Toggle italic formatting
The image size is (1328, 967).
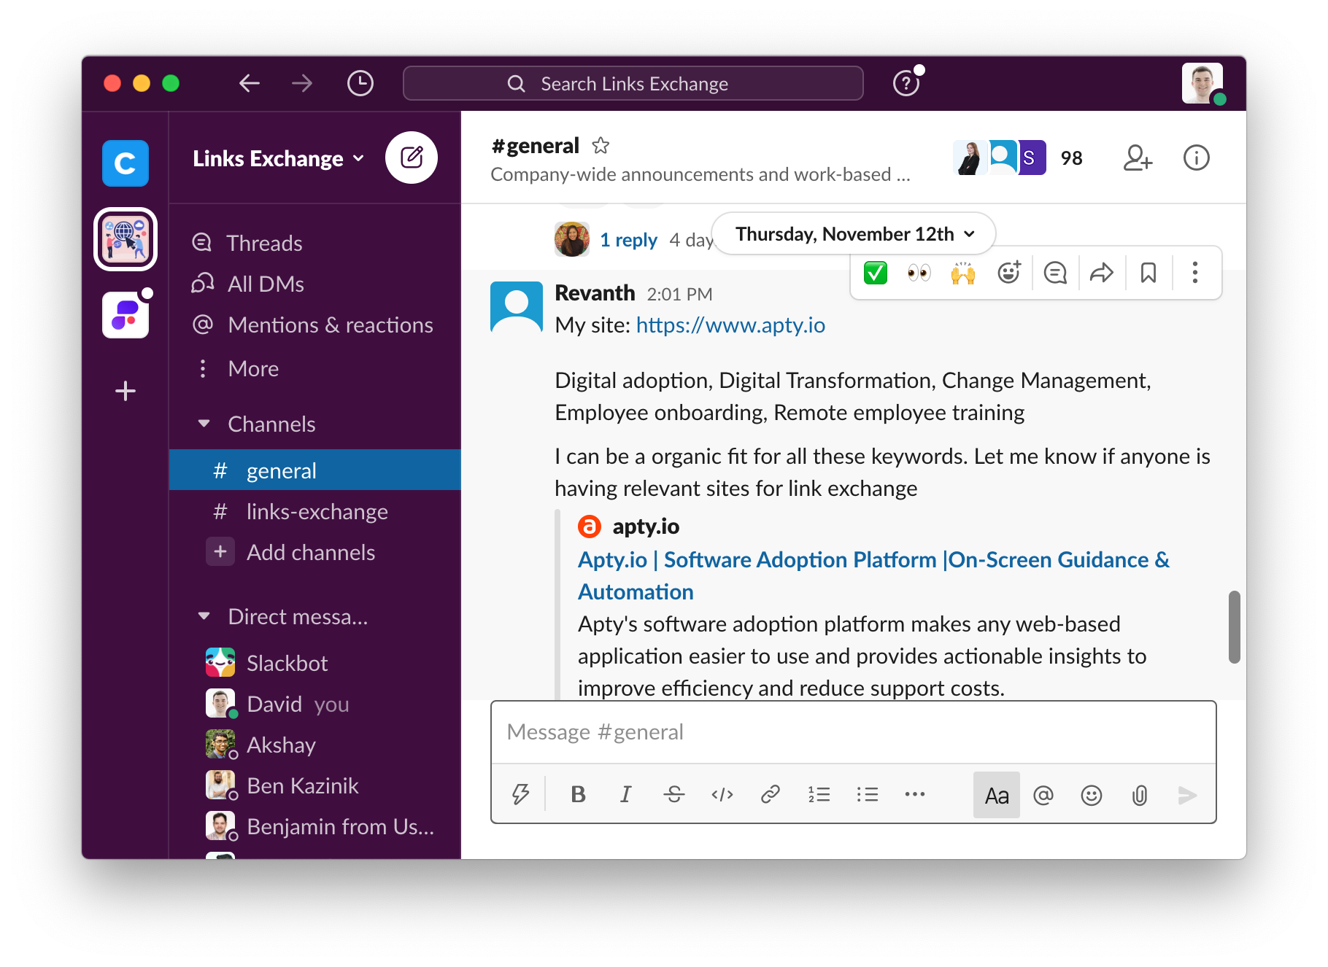(625, 794)
